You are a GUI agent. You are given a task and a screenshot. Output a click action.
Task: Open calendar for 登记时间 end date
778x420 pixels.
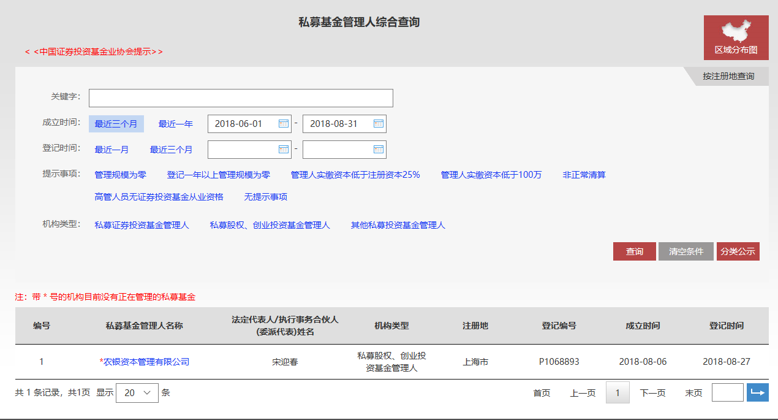point(378,150)
